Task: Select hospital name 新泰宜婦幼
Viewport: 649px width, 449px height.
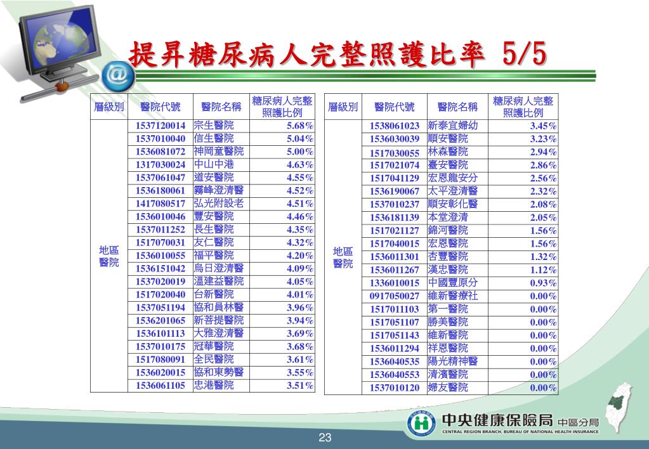Action: click(x=453, y=126)
